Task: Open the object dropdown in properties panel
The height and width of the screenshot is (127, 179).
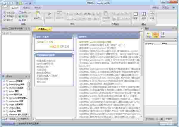Action: pyautogui.click(x=176, y=40)
